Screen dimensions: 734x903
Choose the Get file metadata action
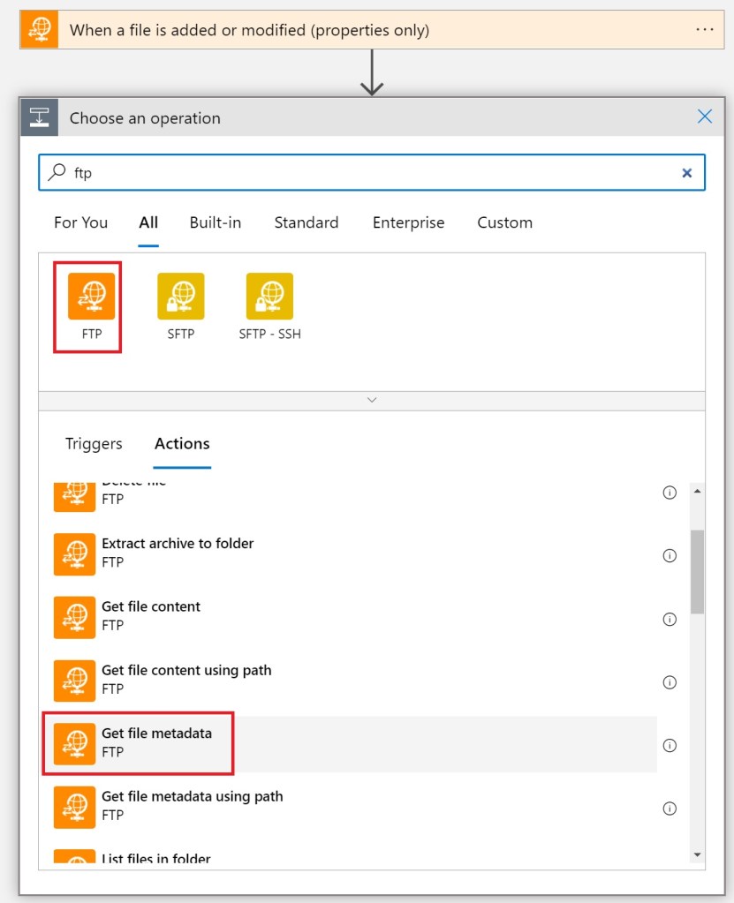[x=156, y=741]
